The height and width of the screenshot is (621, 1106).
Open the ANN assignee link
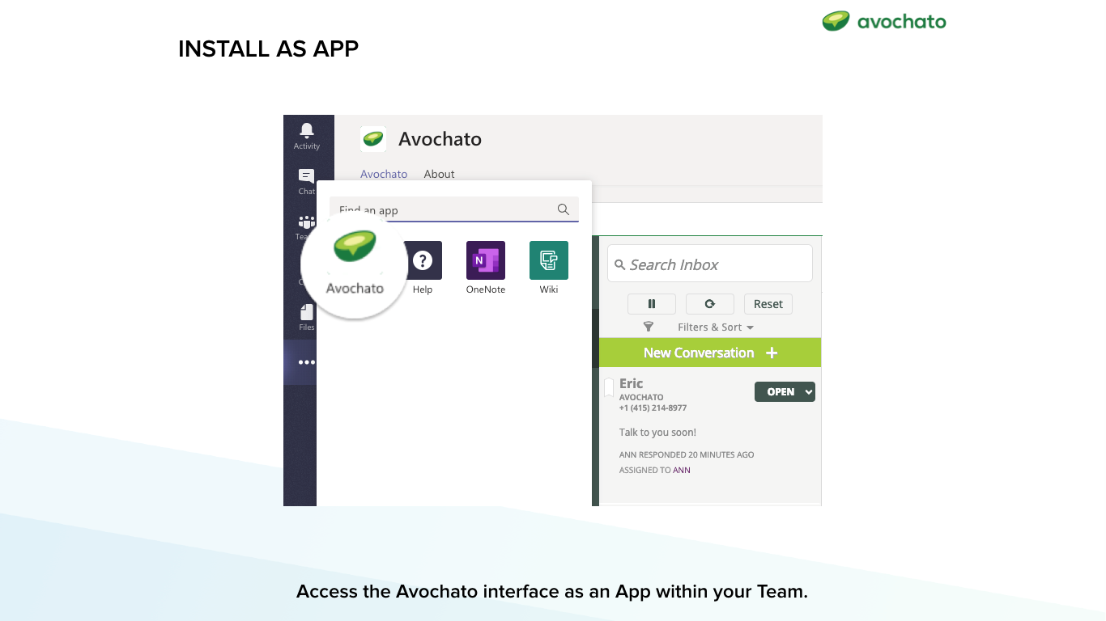click(682, 470)
